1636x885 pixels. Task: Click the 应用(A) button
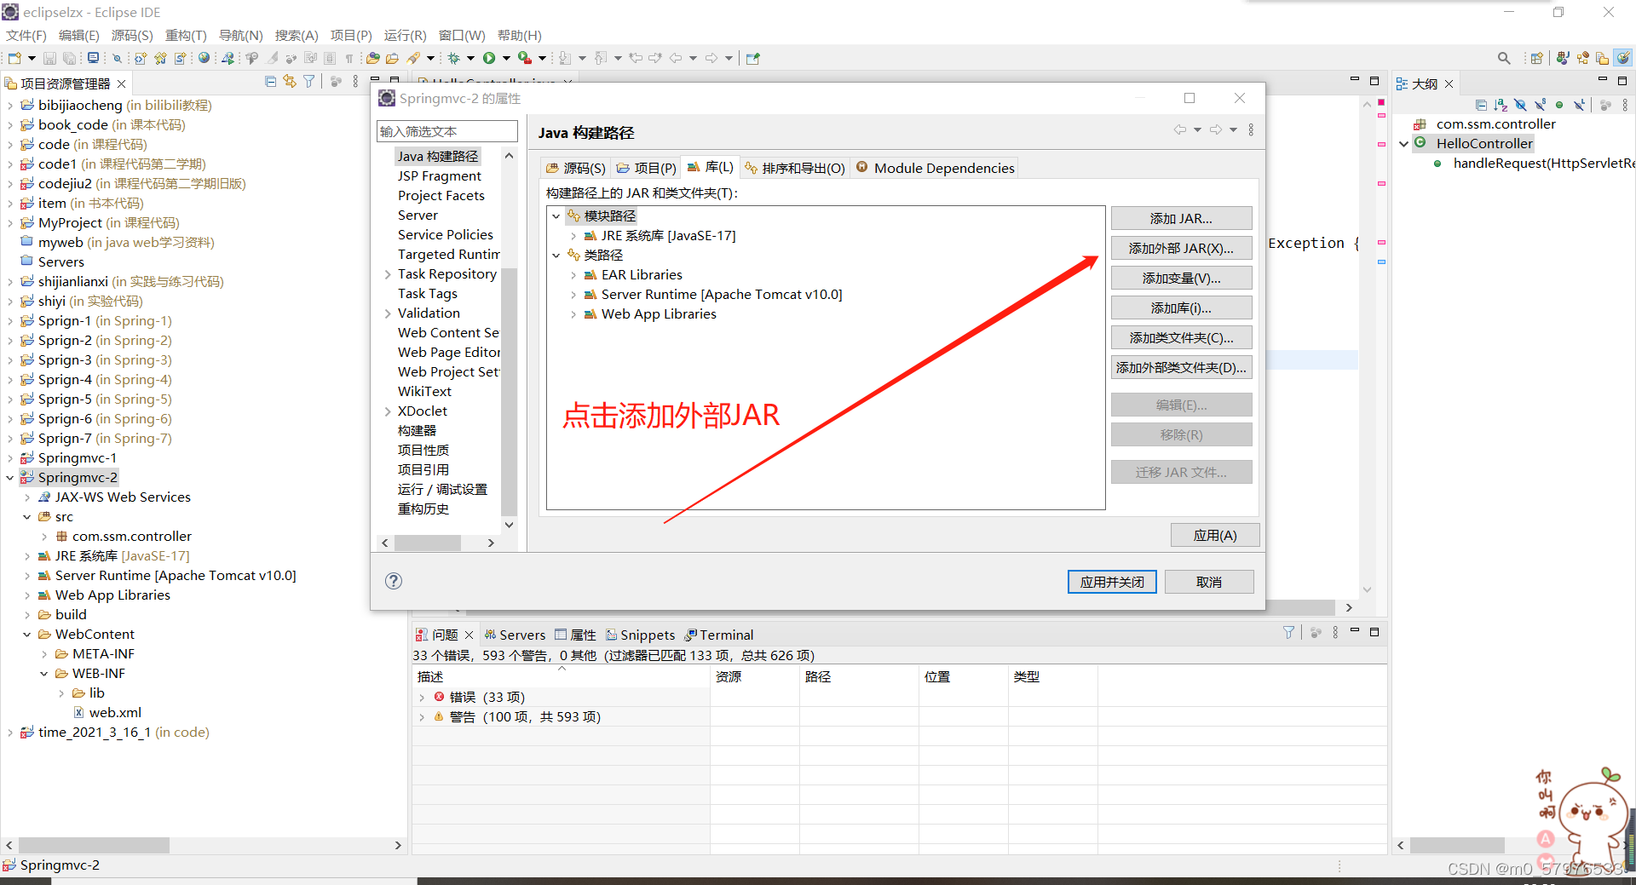pyautogui.click(x=1214, y=535)
